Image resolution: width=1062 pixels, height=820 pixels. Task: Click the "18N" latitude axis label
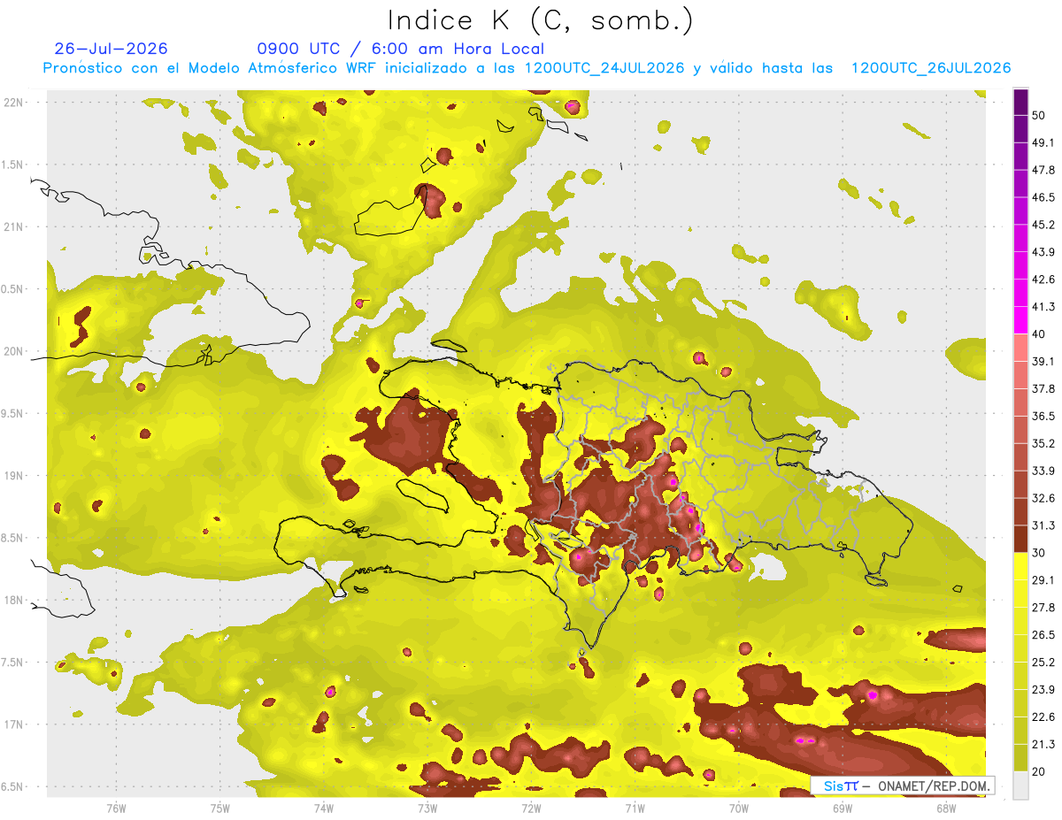14,601
